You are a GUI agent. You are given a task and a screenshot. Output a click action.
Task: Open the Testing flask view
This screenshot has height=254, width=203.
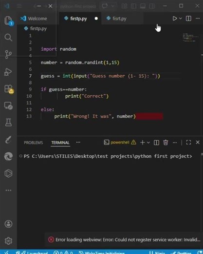click(8, 123)
